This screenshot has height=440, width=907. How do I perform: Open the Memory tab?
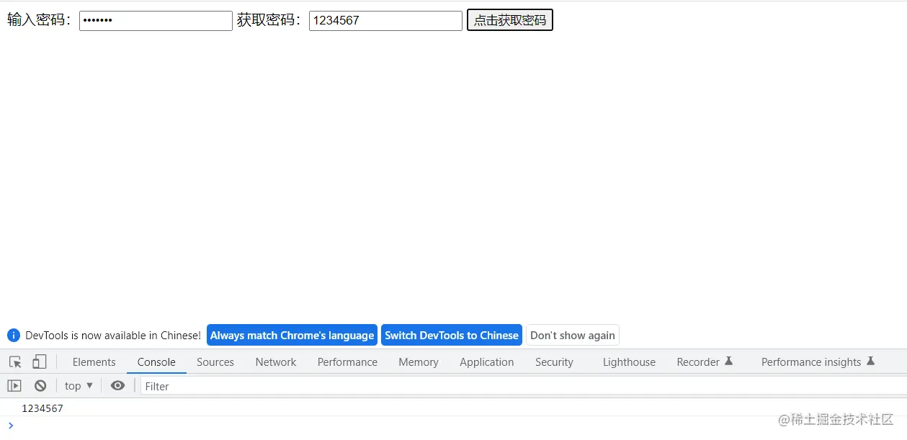(419, 362)
